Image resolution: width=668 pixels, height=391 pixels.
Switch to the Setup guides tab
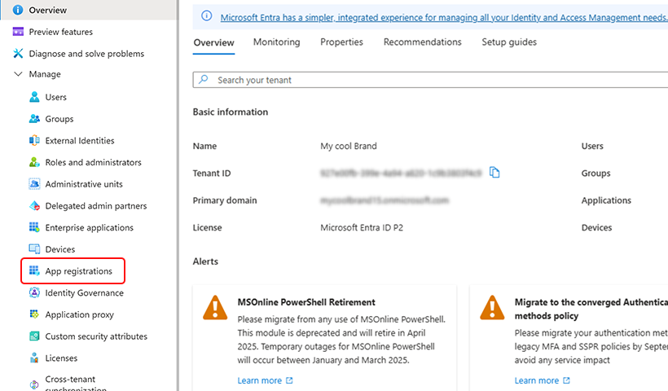(x=509, y=42)
